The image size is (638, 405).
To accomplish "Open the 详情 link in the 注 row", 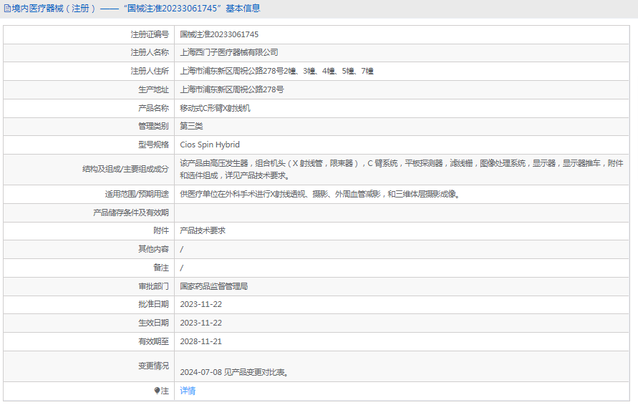I will coord(188,391).
